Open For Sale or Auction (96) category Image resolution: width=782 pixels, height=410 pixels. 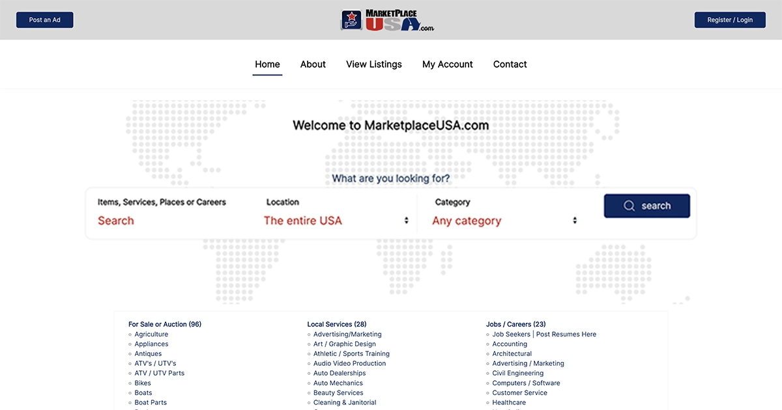[165, 324]
